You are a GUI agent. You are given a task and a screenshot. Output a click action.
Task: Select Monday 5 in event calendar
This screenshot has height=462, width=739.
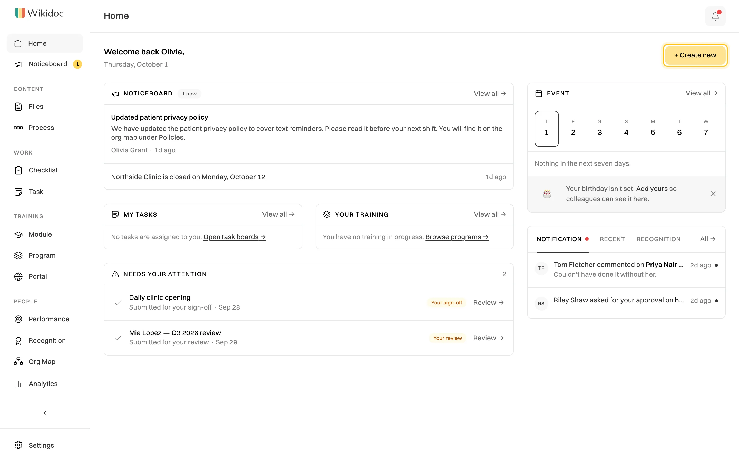[653, 129]
